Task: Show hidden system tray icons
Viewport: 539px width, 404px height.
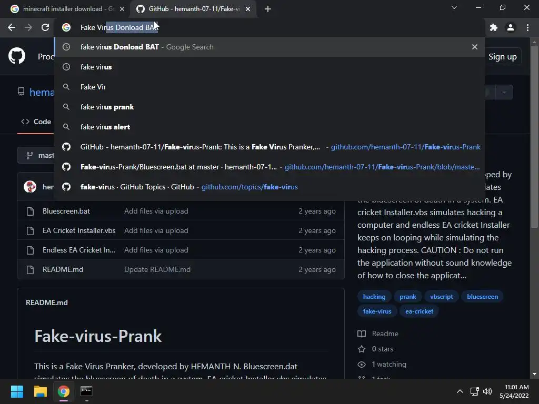Action: (460, 391)
